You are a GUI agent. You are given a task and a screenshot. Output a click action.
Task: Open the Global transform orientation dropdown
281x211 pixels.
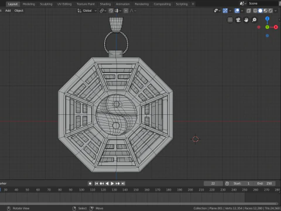click(87, 11)
